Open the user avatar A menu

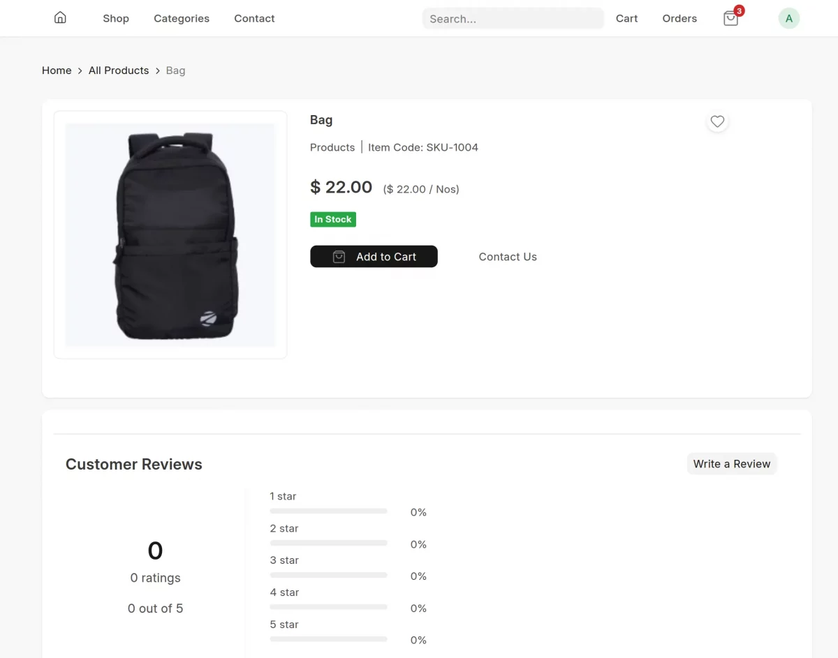tap(789, 18)
